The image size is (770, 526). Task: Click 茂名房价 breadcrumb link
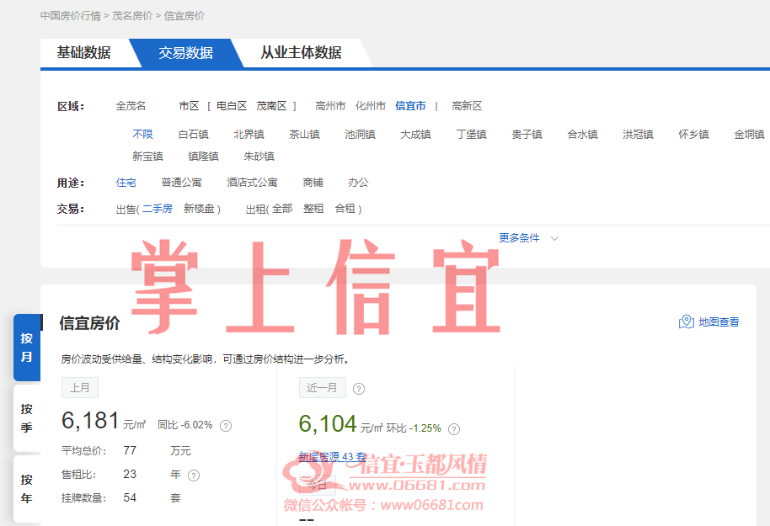coord(132,16)
